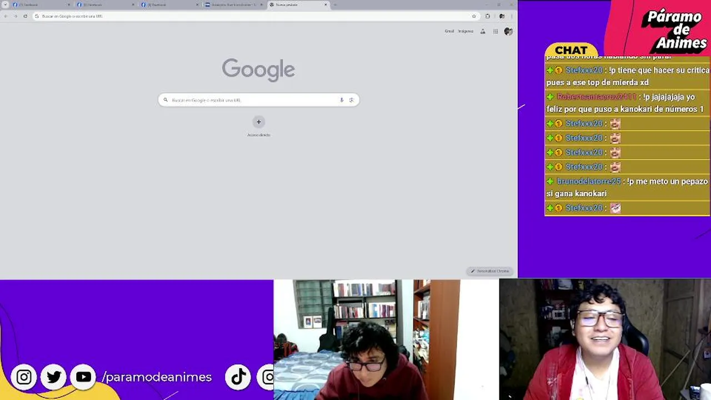Click message 'si gana kanokari'
The width and height of the screenshot is (711, 400).
pyautogui.click(x=576, y=193)
